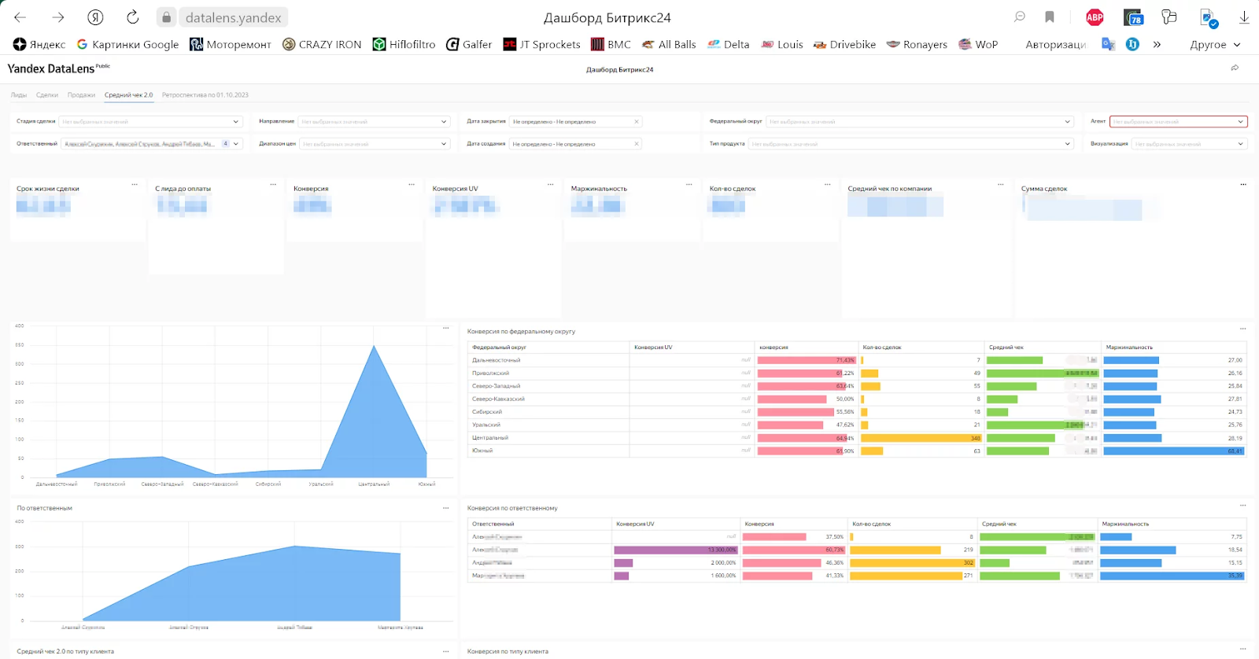Open the Ретроспектива по 01.10.2023 tab
Image resolution: width=1259 pixels, height=659 pixels.
tap(205, 95)
